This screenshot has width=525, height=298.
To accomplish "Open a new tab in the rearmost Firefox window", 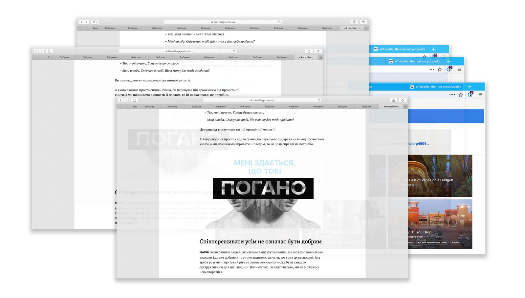I will tap(434, 49).
